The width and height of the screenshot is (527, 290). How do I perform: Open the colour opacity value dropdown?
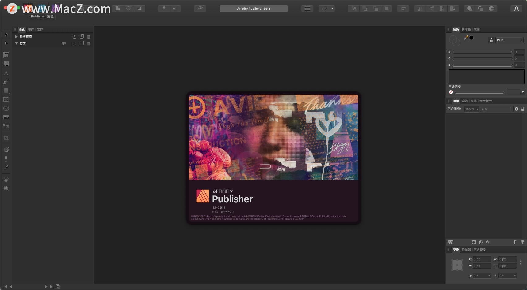523,92
